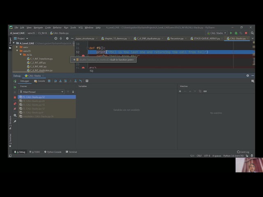Click Collapse All icon in Project panel
263x197 pixels.
click(x=61, y=38)
